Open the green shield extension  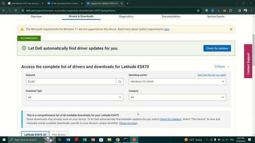point(206,11)
